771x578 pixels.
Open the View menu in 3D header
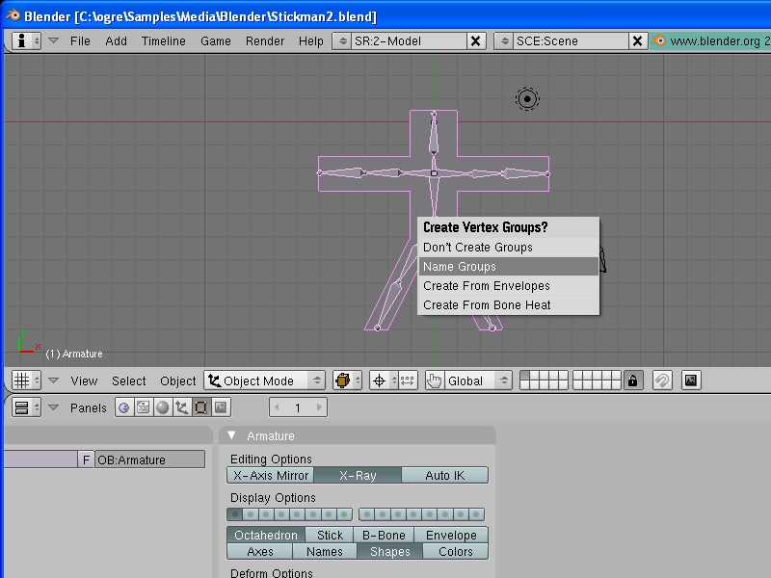click(84, 381)
